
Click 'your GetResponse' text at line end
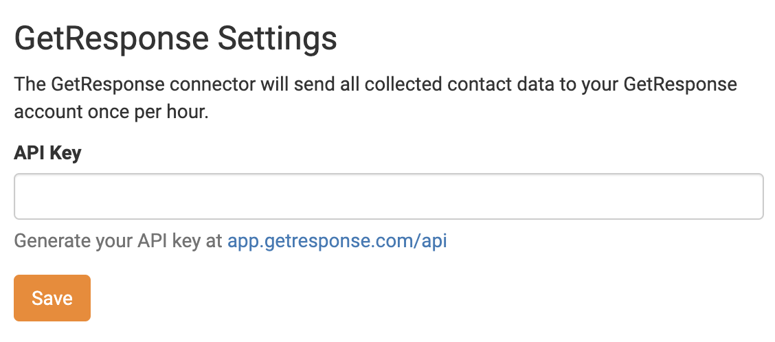pos(679,85)
